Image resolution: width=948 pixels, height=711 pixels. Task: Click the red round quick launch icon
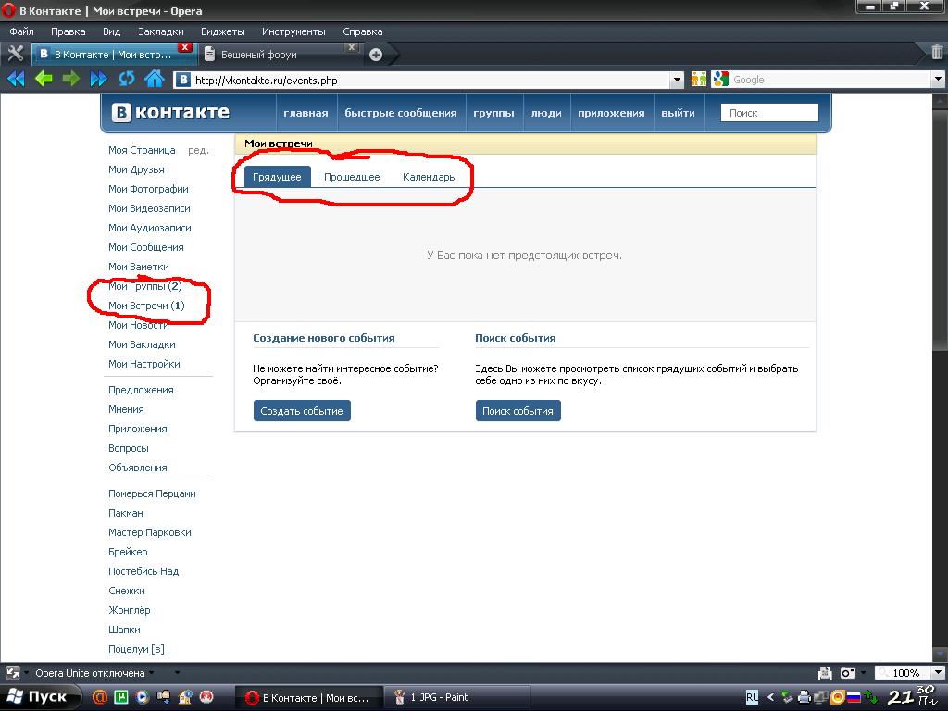(x=206, y=697)
